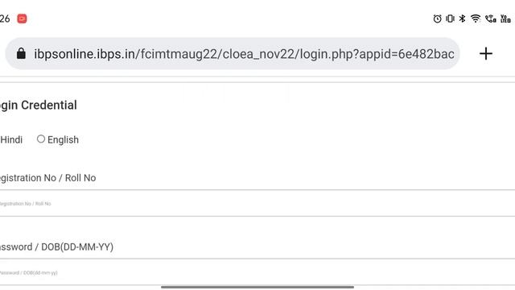Tap the bottom home gesture bar

pyautogui.click(x=257, y=287)
